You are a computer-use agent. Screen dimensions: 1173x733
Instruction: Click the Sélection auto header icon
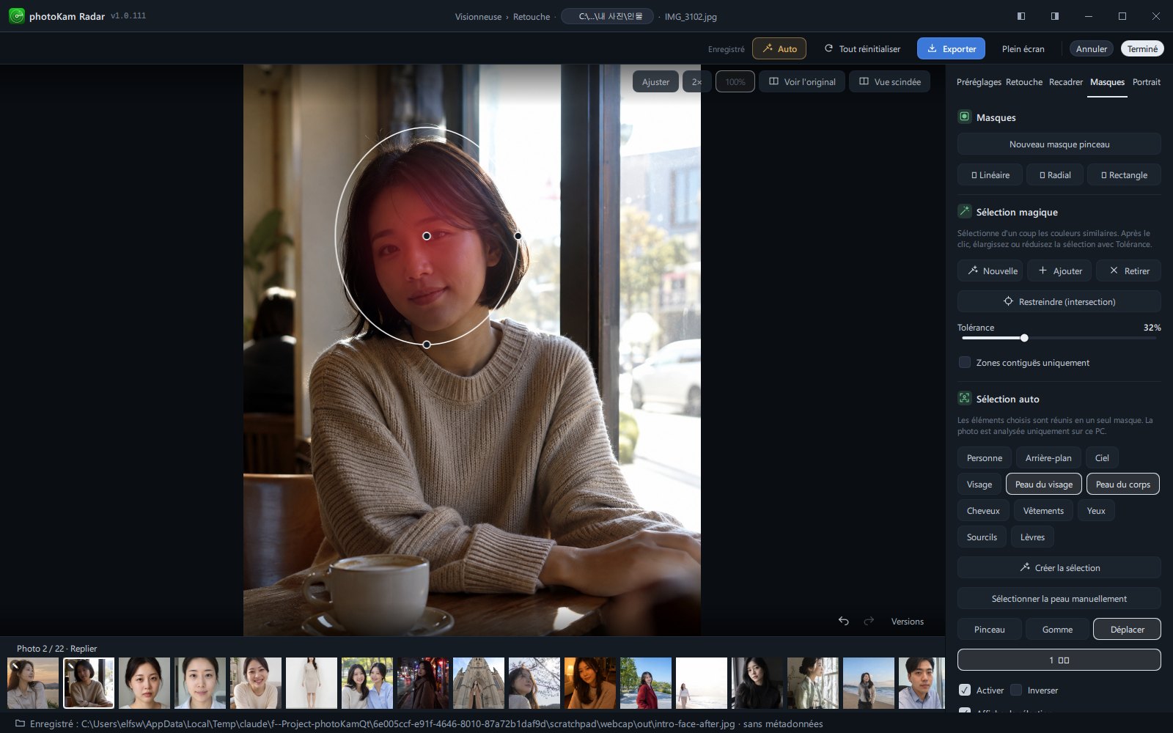point(965,398)
